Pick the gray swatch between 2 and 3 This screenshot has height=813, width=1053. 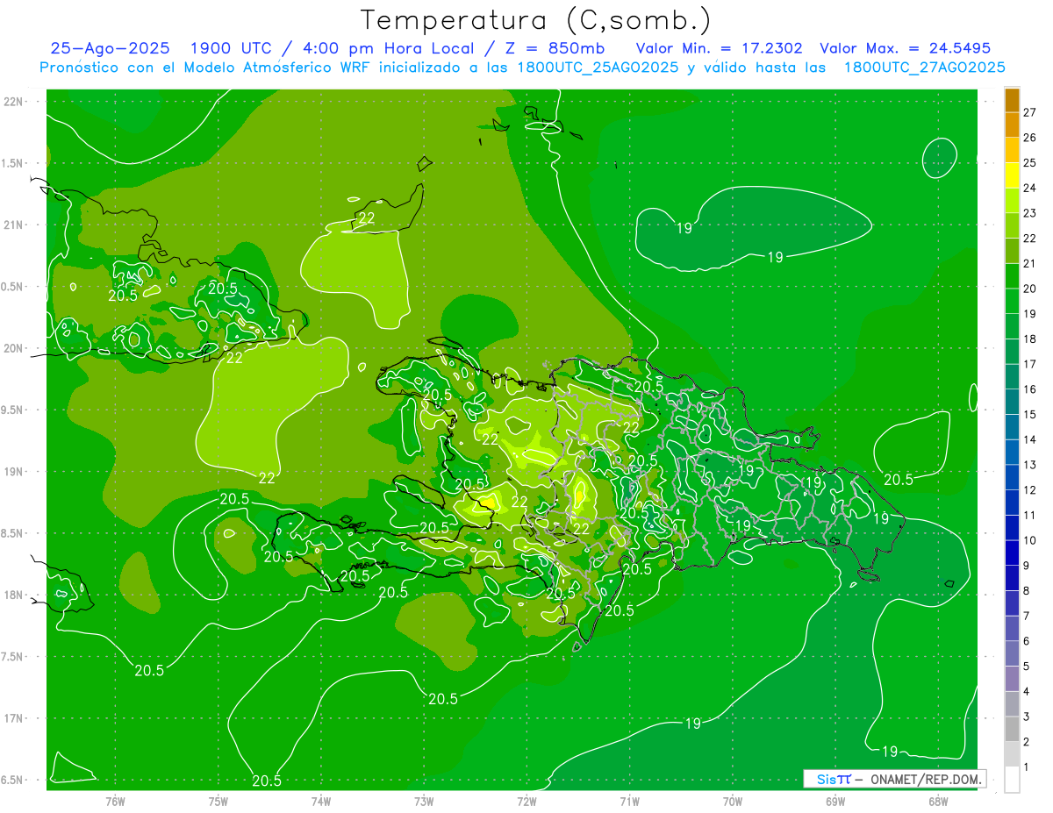click(x=1012, y=729)
